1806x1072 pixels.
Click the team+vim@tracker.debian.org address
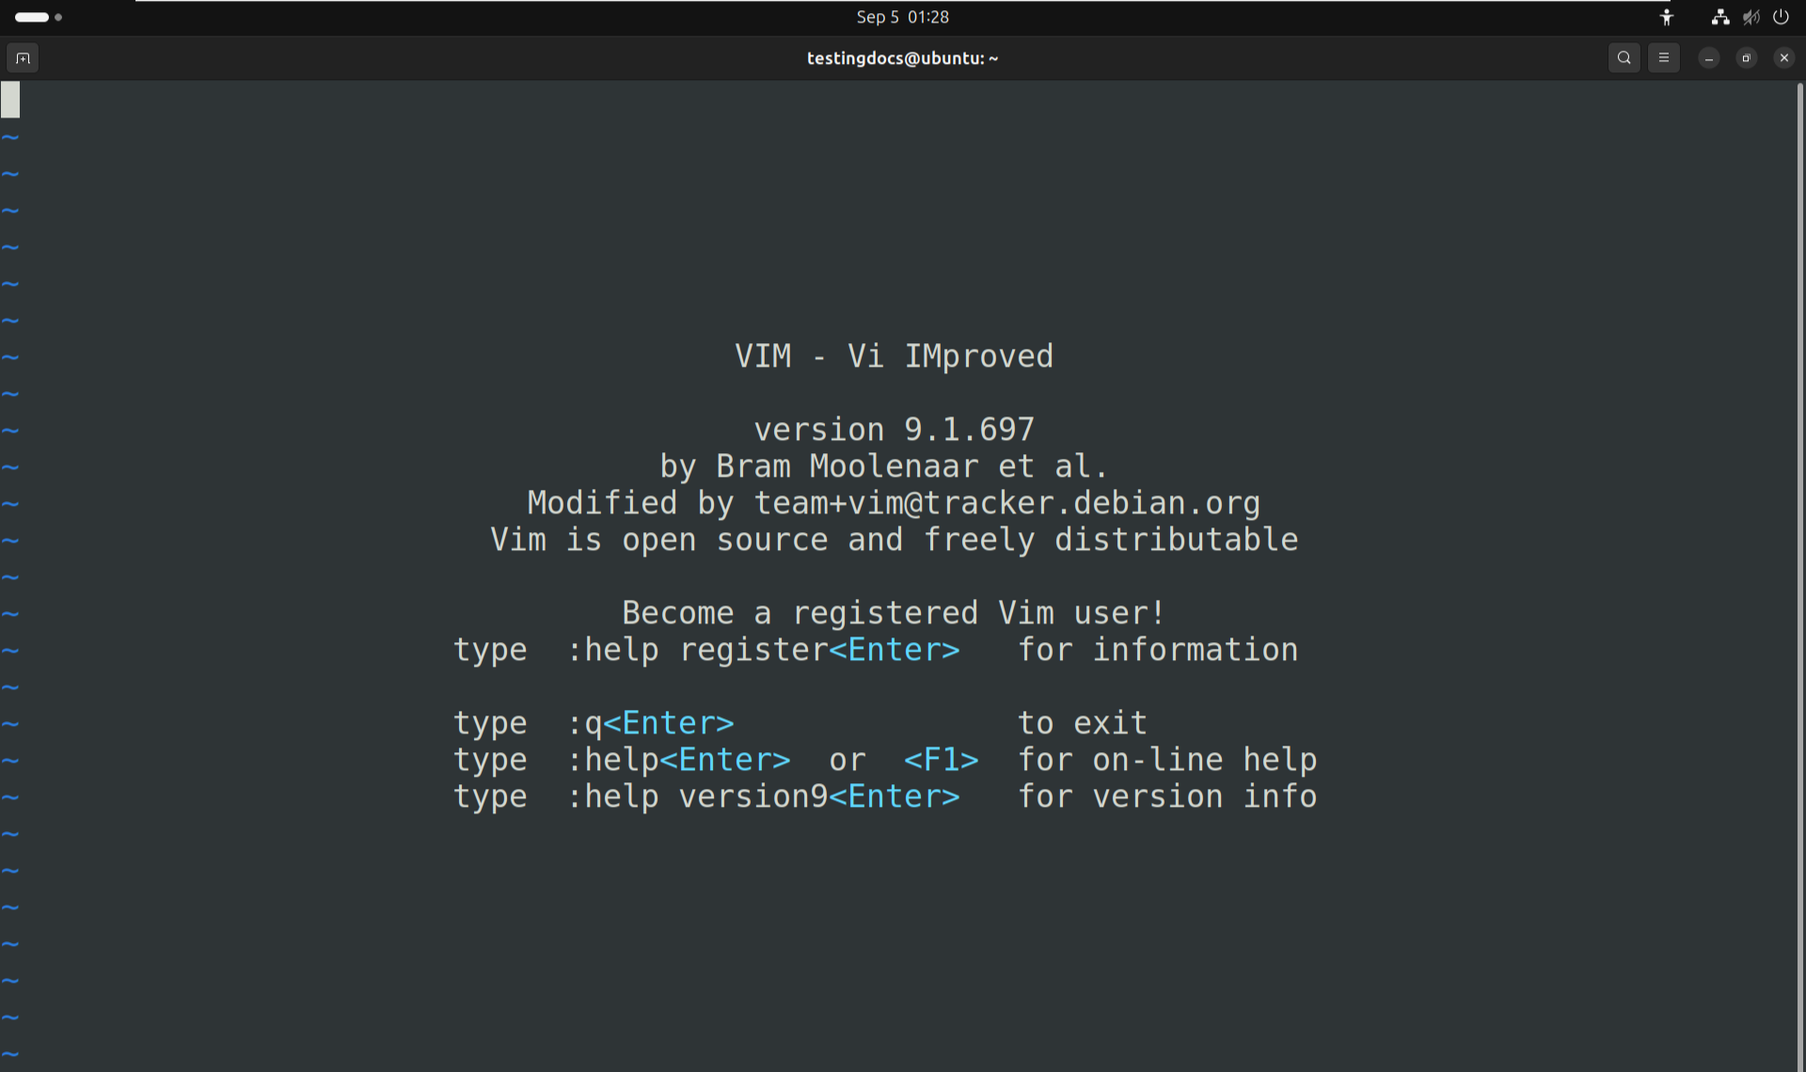tap(1006, 503)
